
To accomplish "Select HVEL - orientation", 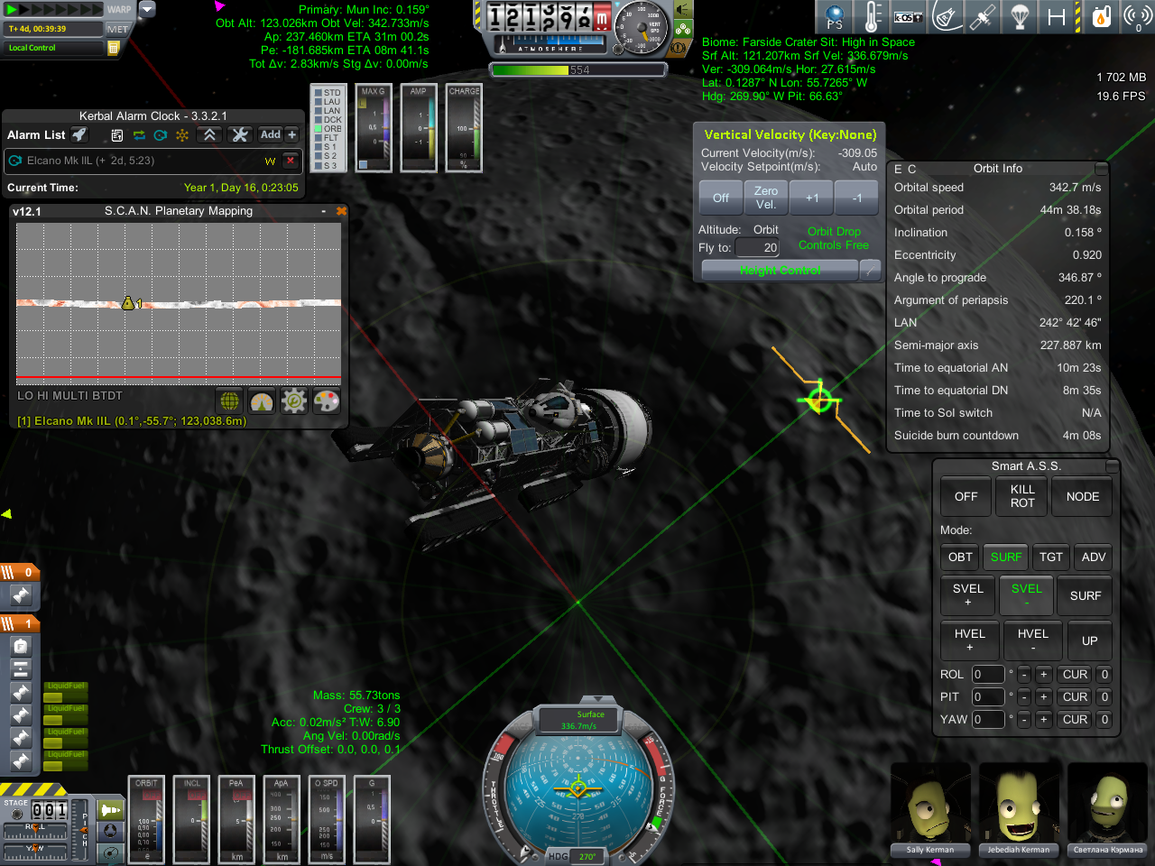I will [1032, 640].
